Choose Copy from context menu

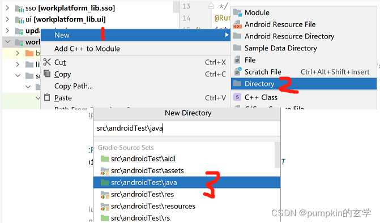pos(135,74)
